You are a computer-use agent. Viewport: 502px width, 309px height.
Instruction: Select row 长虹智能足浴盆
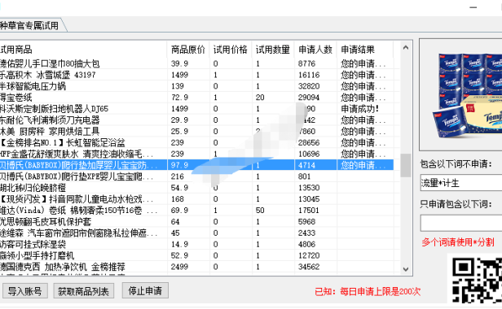point(196,142)
